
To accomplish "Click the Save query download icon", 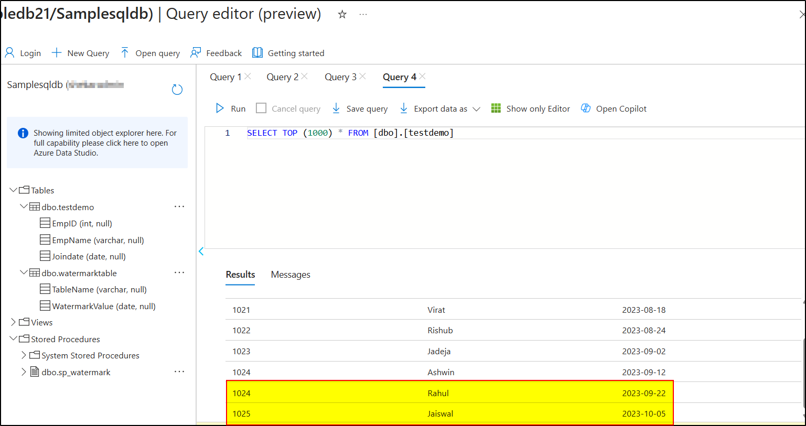I will (336, 108).
